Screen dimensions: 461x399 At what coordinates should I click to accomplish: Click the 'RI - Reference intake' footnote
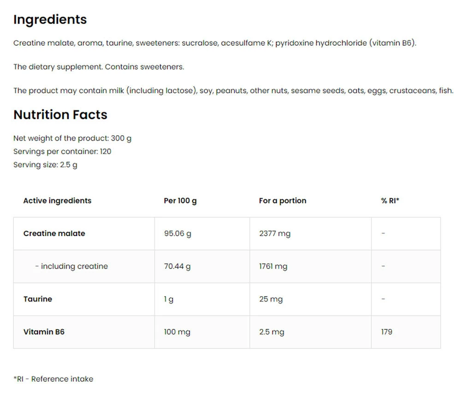pos(53,379)
